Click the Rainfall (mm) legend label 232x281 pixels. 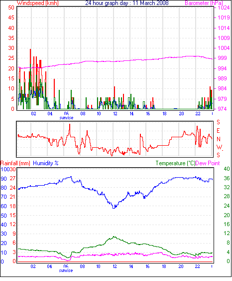coord(15,163)
